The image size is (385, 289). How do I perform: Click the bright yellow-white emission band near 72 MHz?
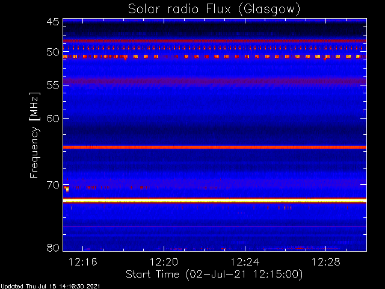215,200
